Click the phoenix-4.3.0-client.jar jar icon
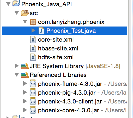This screenshot has width=133, height=118. pos(33,101)
